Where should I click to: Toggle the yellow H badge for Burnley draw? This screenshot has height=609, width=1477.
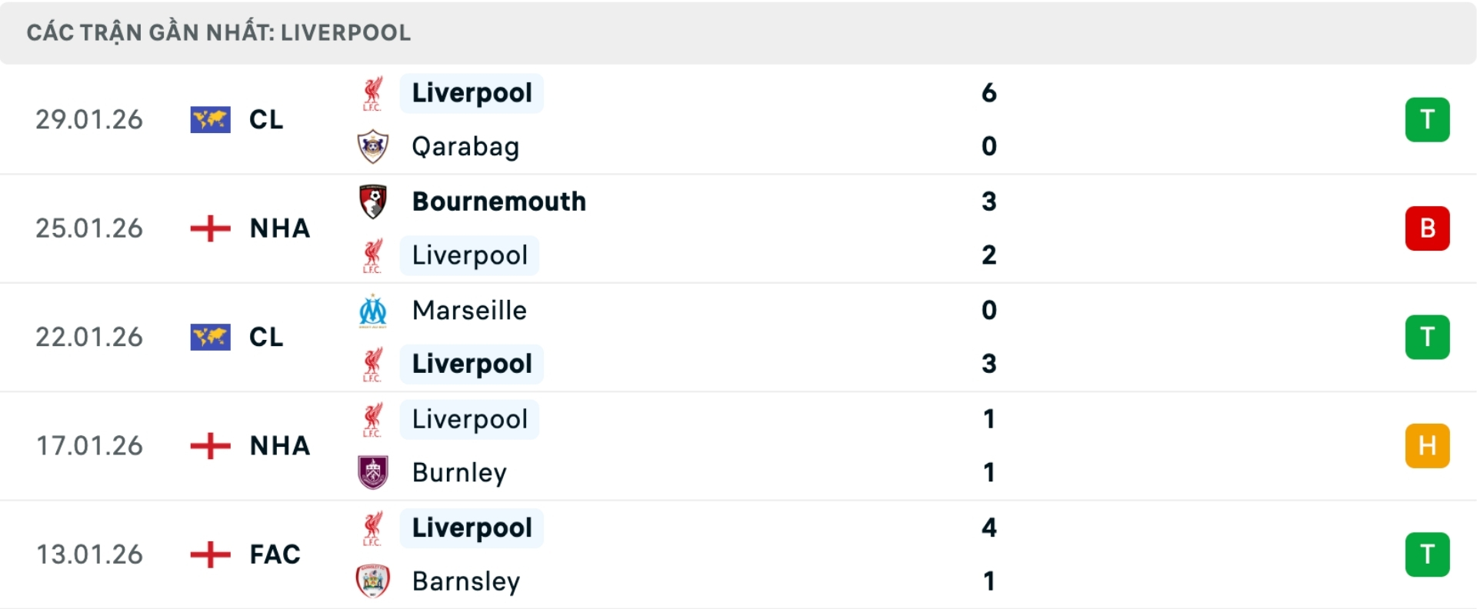[x=1428, y=445]
